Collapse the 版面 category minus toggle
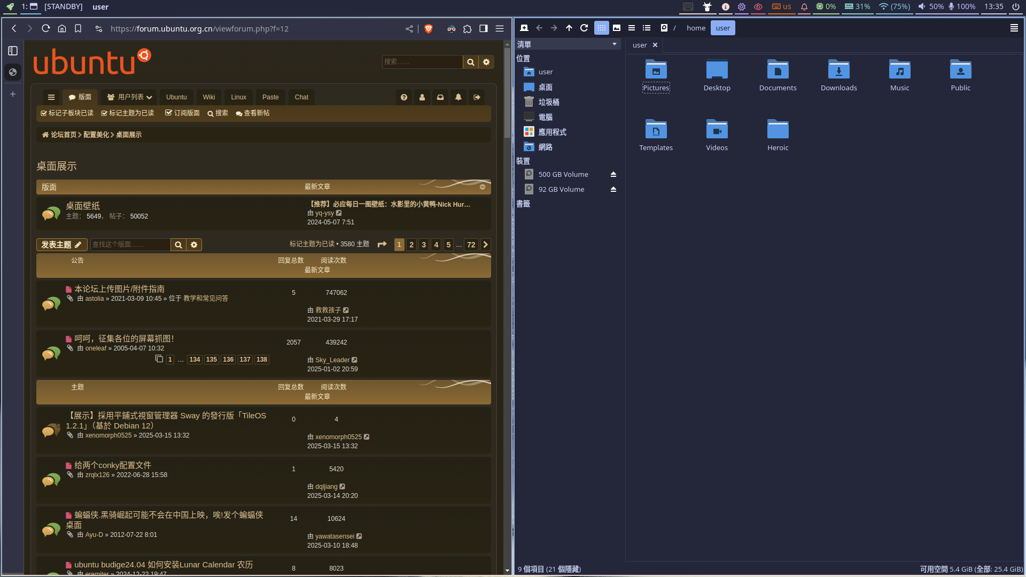Viewport: 1026px width, 577px height. click(x=483, y=187)
